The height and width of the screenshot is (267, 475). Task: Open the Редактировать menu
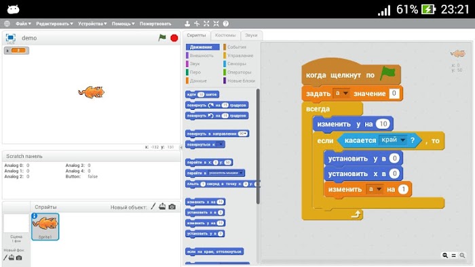point(54,24)
